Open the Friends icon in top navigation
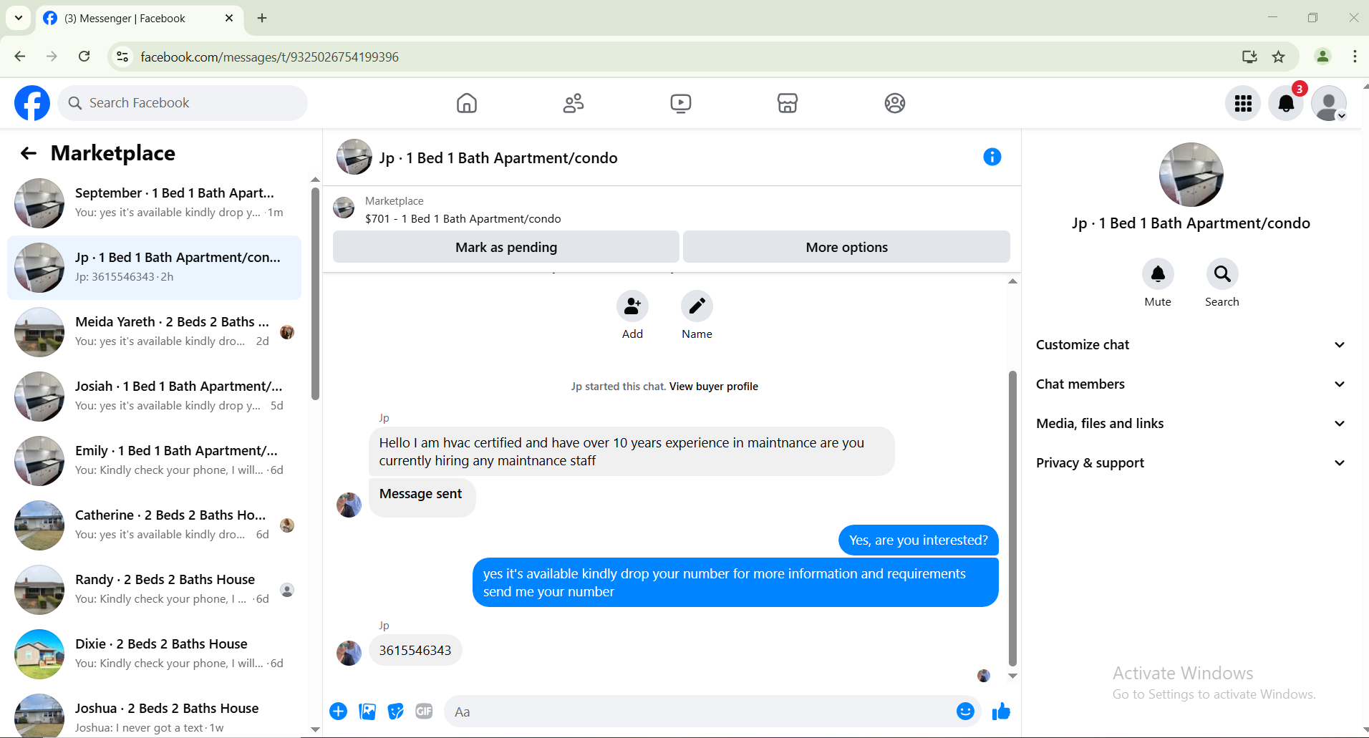The height and width of the screenshot is (738, 1369). tap(574, 103)
